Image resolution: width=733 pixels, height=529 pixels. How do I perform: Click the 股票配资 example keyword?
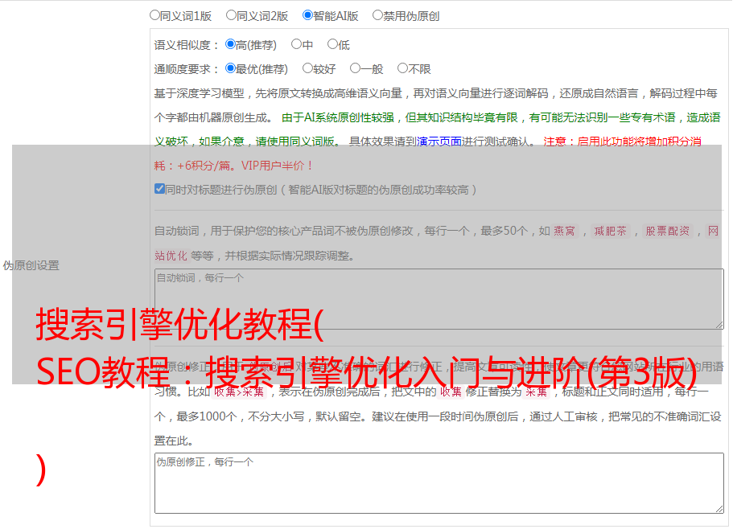click(x=668, y=231)
